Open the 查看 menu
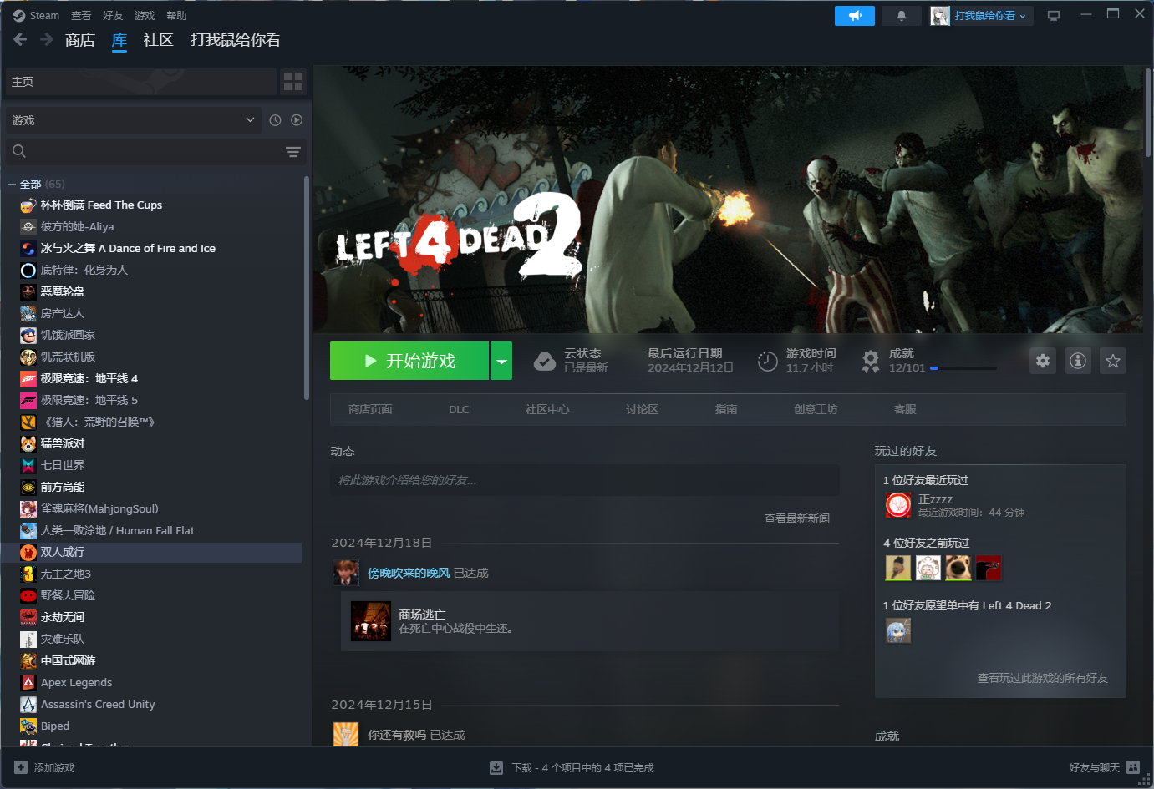 [81, 16]
